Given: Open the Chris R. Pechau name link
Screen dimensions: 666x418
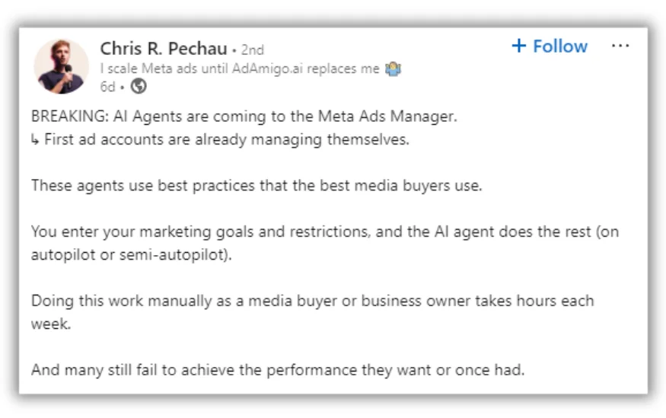Looking at the screenshot, I should point(164,49).
